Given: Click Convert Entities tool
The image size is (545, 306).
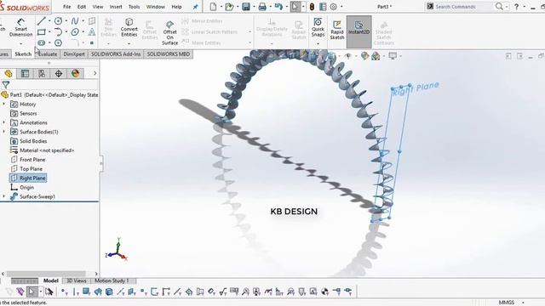Looking at the screenshot, I should (129, 27).
